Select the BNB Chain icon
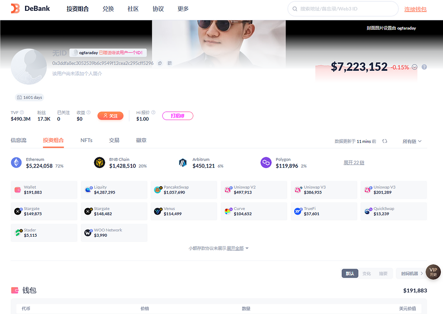The height and width of the screenshot is (314, 443). 100,163
